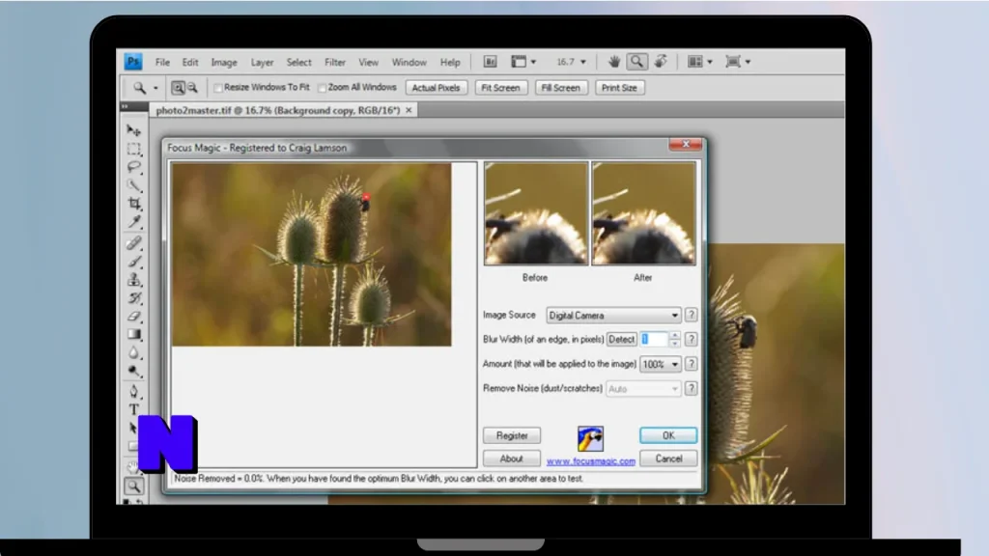
Task: Choose the Zoom tool in the application bar
Action: (637, 62)
